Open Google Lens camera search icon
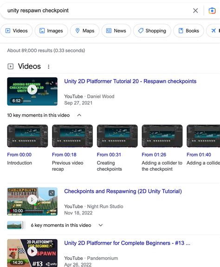This screenshot has width=220, height=267. pos(212,11)
